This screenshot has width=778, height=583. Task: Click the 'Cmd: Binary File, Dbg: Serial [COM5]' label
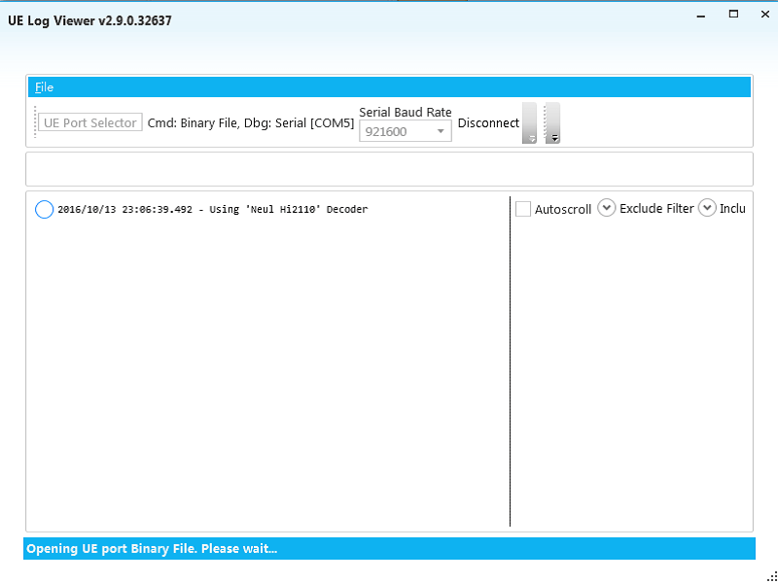tap(251, 123)
